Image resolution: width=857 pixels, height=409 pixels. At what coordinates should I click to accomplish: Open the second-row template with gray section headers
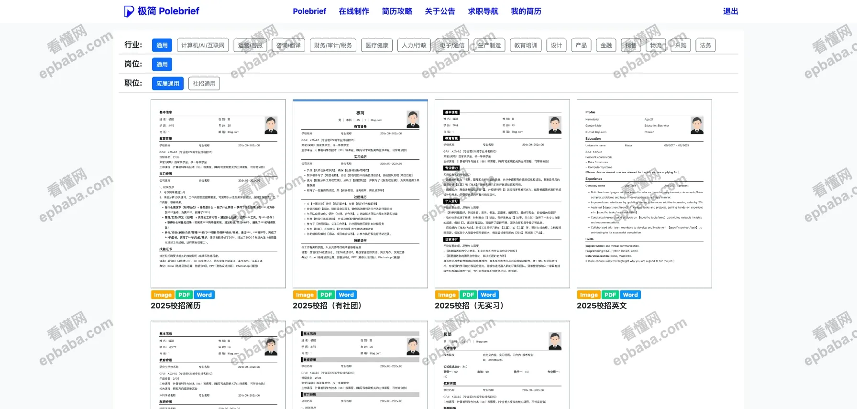360,365
